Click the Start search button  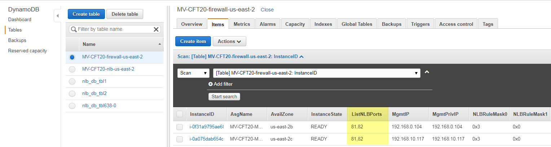point(224,96)
